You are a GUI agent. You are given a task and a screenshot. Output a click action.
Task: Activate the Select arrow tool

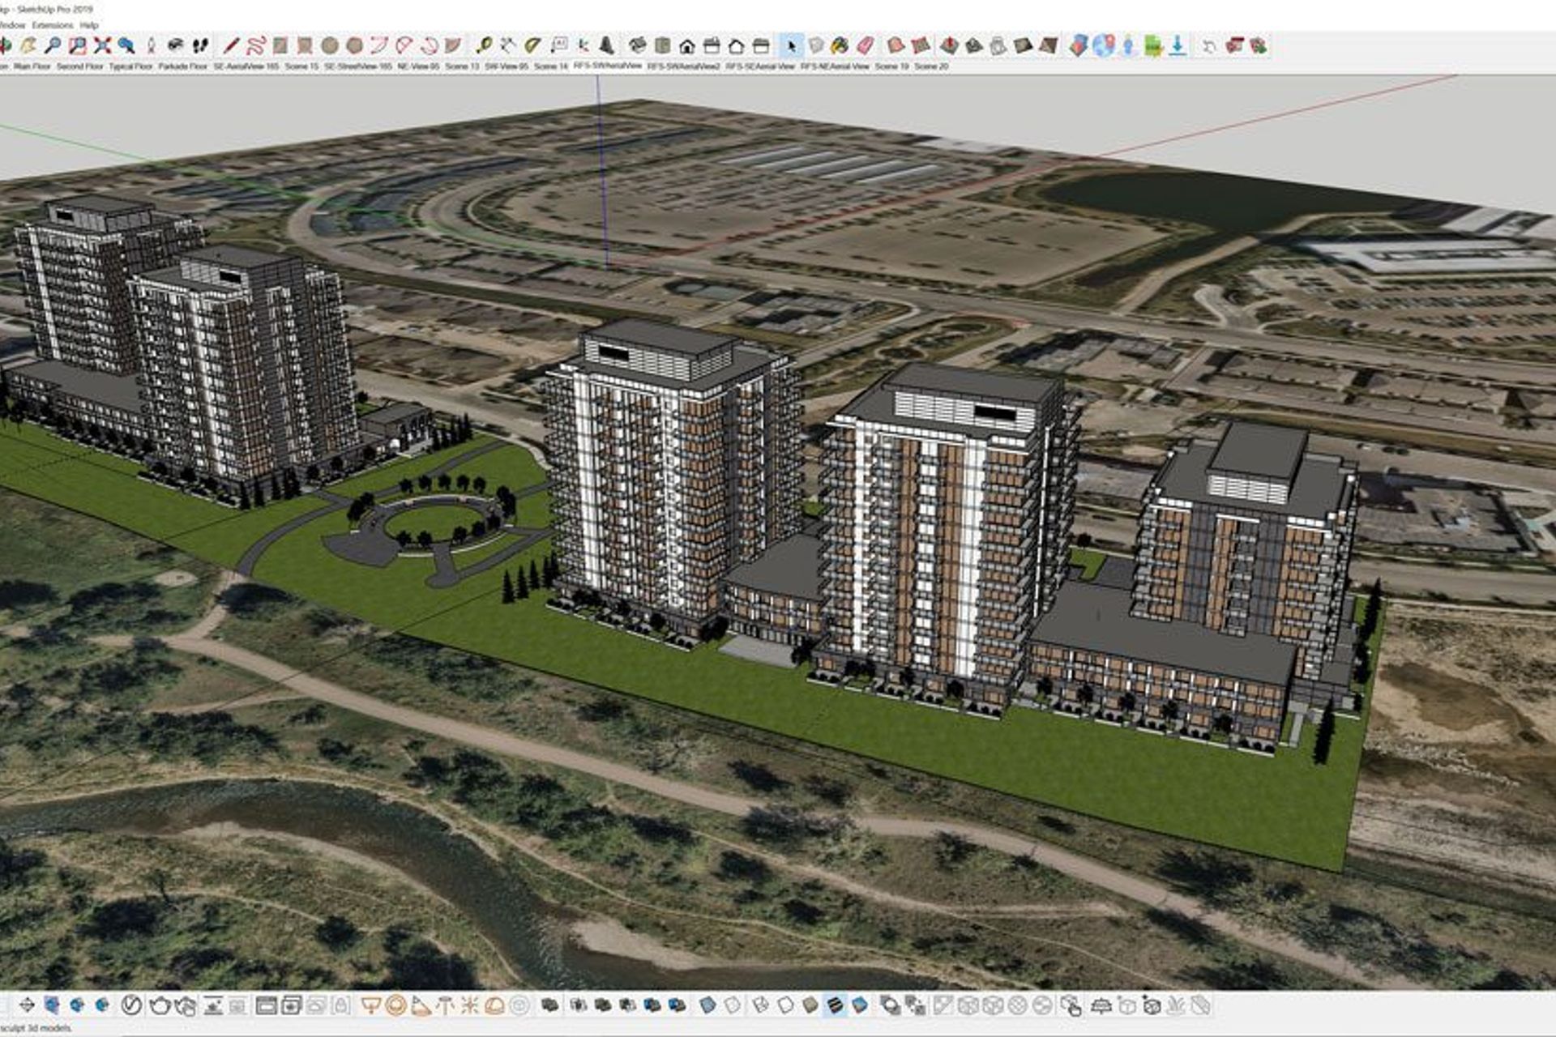tap(792, 46)
